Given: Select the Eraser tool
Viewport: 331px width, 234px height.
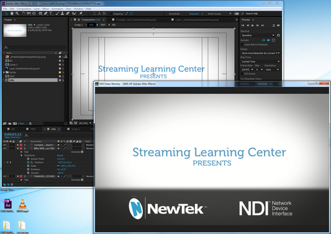Looking at the screenshot, I should [x=68, y=14].
